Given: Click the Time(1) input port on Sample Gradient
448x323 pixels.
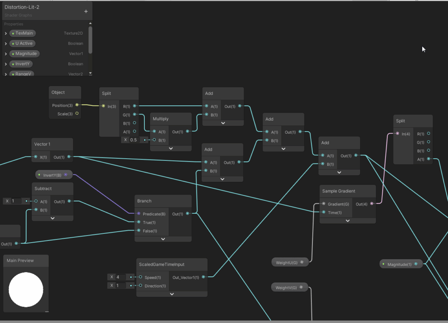Looking at the screenshot, I should [323, 212].
